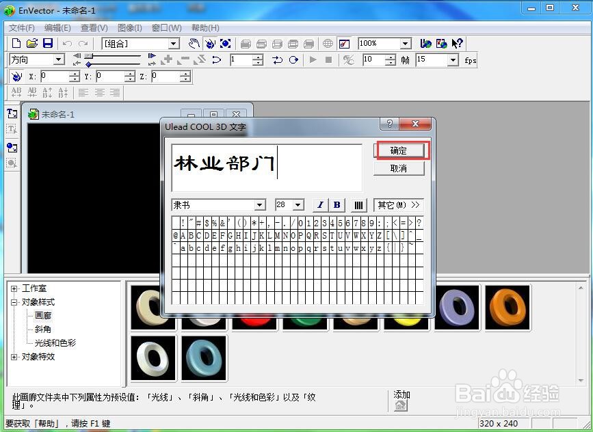593x432 pixels.
Task: Click Insert Text tool in left sidebar
Action: pos(12,113)
